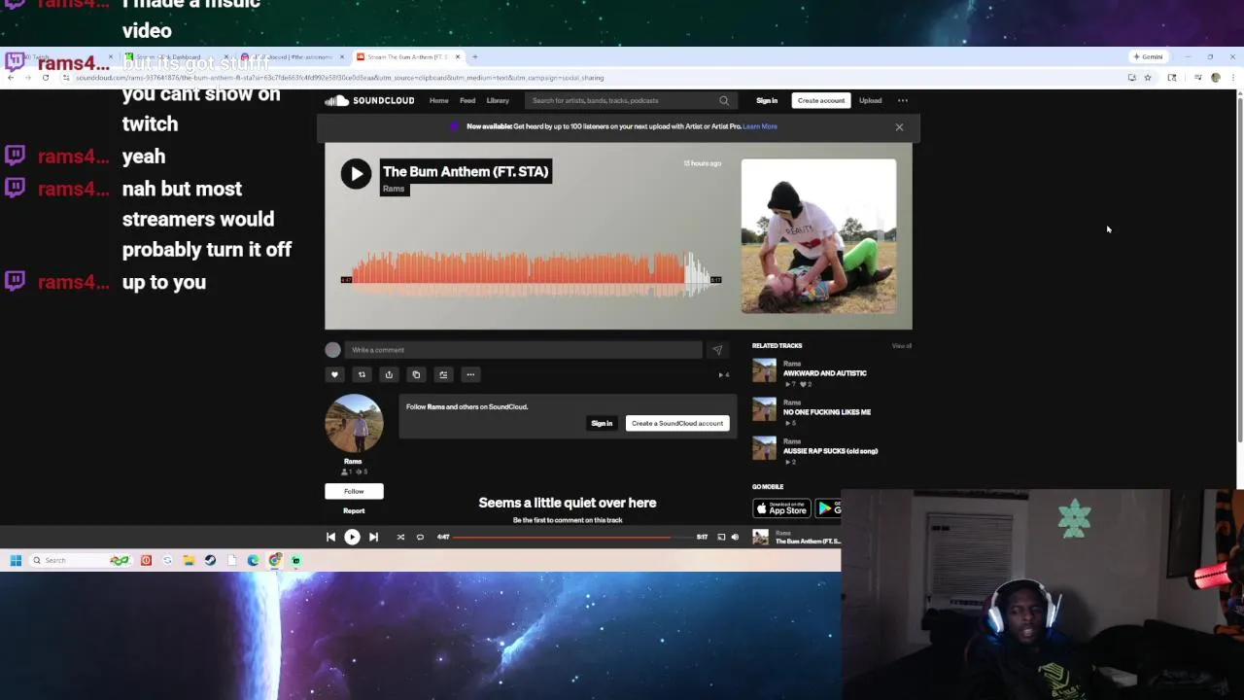The width and height of the screenshot is (1244, 700).
Task: Click thumbnail of AWKWARD AND AUTISTIC track
Action: [765, 370]
